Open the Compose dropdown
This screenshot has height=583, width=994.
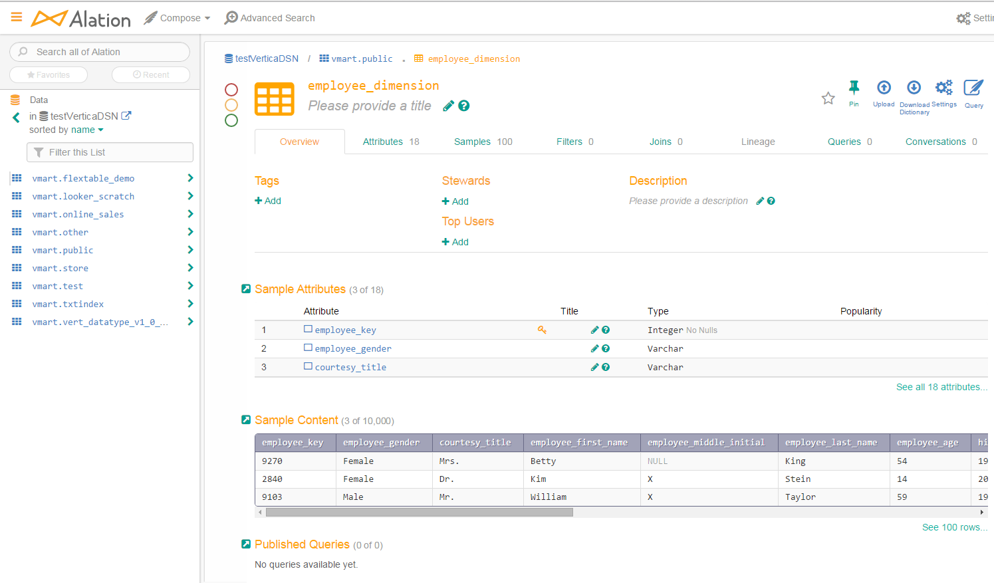pos(178,18)
